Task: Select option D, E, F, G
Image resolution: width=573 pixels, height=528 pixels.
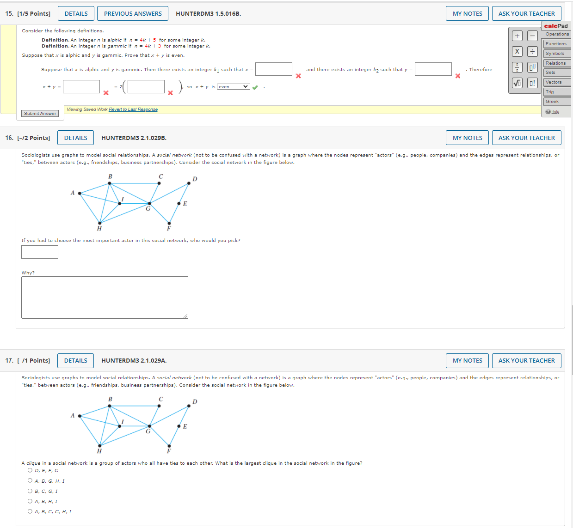Action: click(x=30, y=470)
